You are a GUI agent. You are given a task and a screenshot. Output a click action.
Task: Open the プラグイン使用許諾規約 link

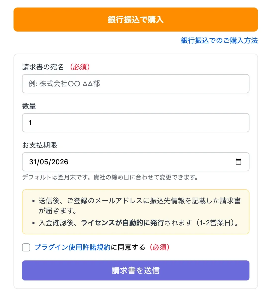tap(72, 247)
